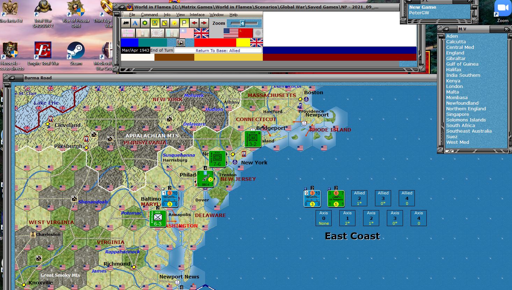Screen dimensions: 512x290
Task: Click the United States flag in toolbar
Action: coord(231,33)
